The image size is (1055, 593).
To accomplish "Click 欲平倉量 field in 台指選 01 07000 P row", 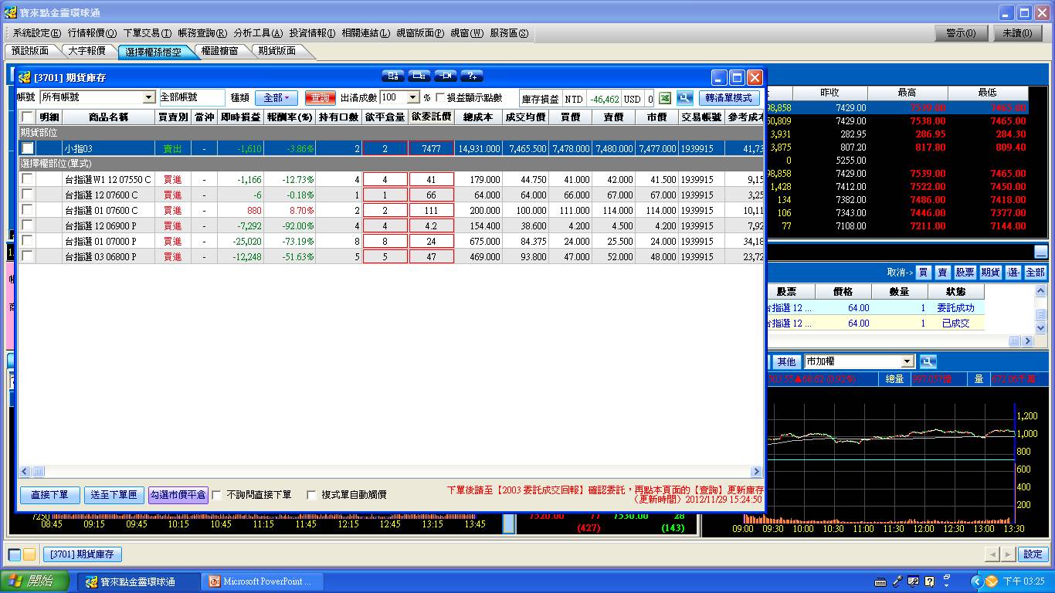I will [385, 241].
